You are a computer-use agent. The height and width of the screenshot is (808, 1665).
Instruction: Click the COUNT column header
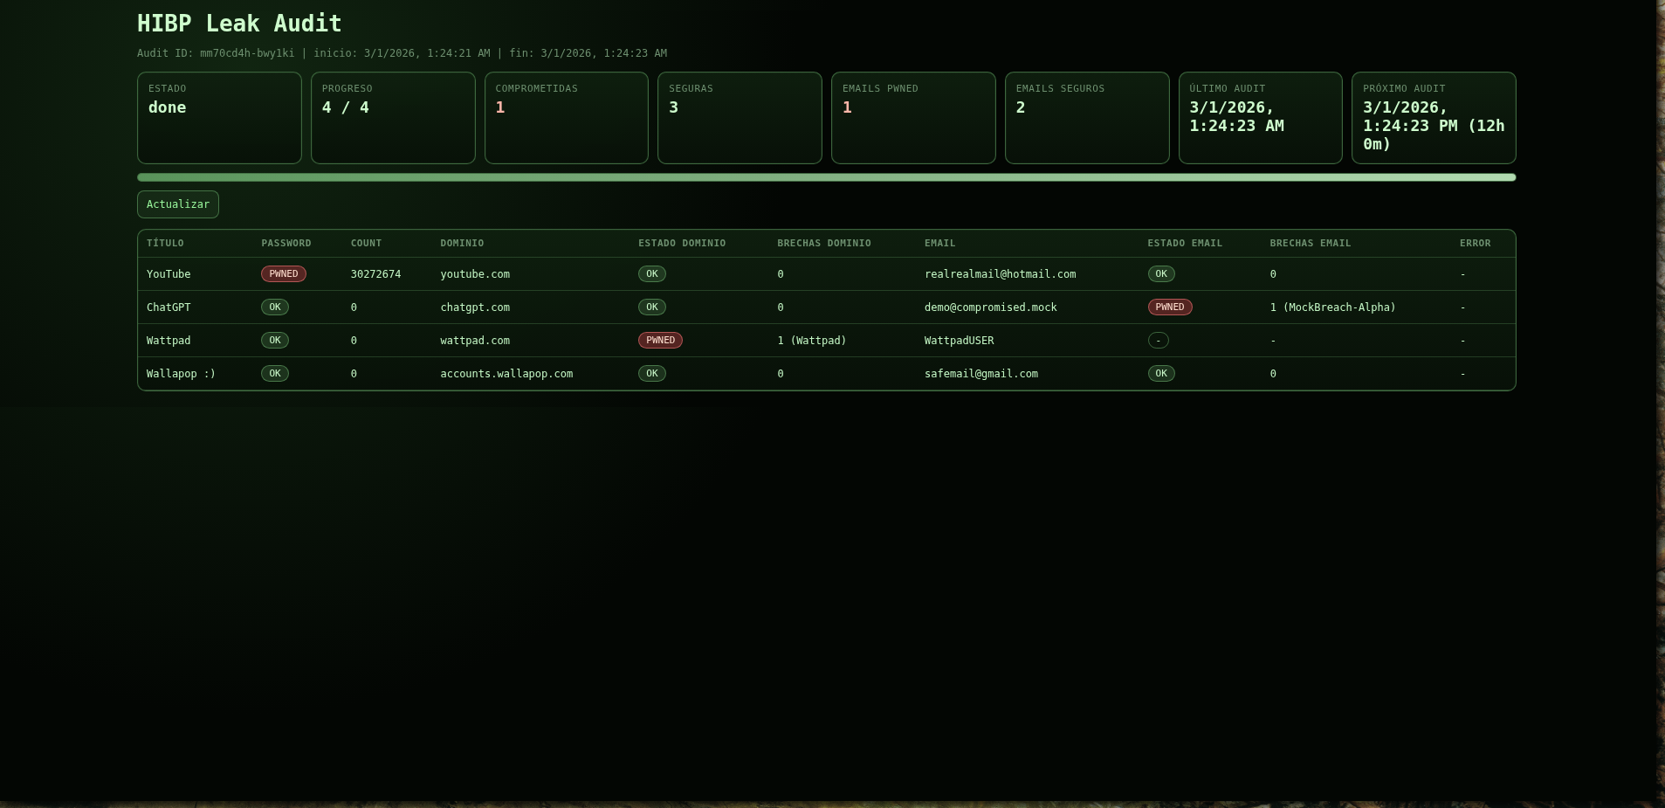366,244
